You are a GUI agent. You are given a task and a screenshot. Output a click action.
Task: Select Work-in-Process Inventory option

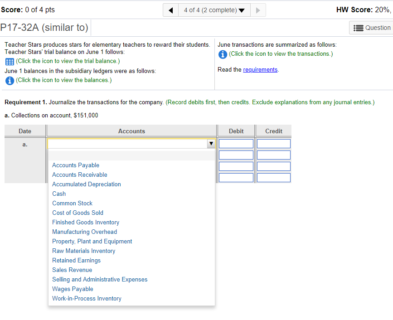click(87, 298)
